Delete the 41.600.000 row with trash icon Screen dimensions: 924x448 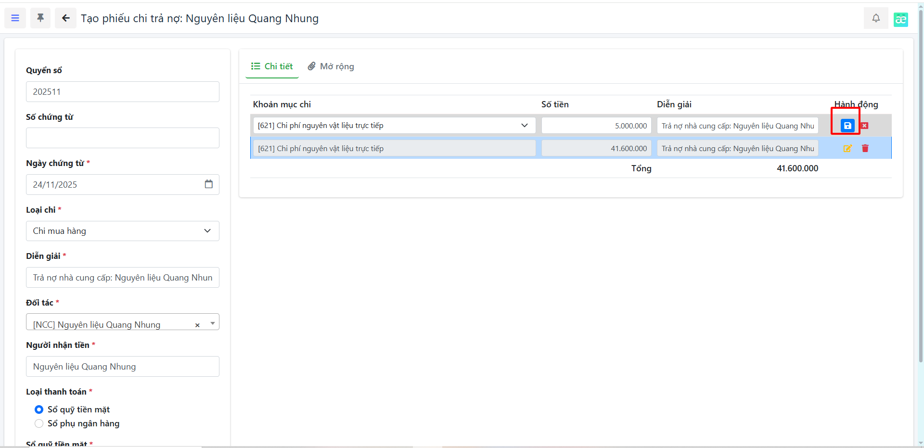pyautogui.click(x=865, y=149)
